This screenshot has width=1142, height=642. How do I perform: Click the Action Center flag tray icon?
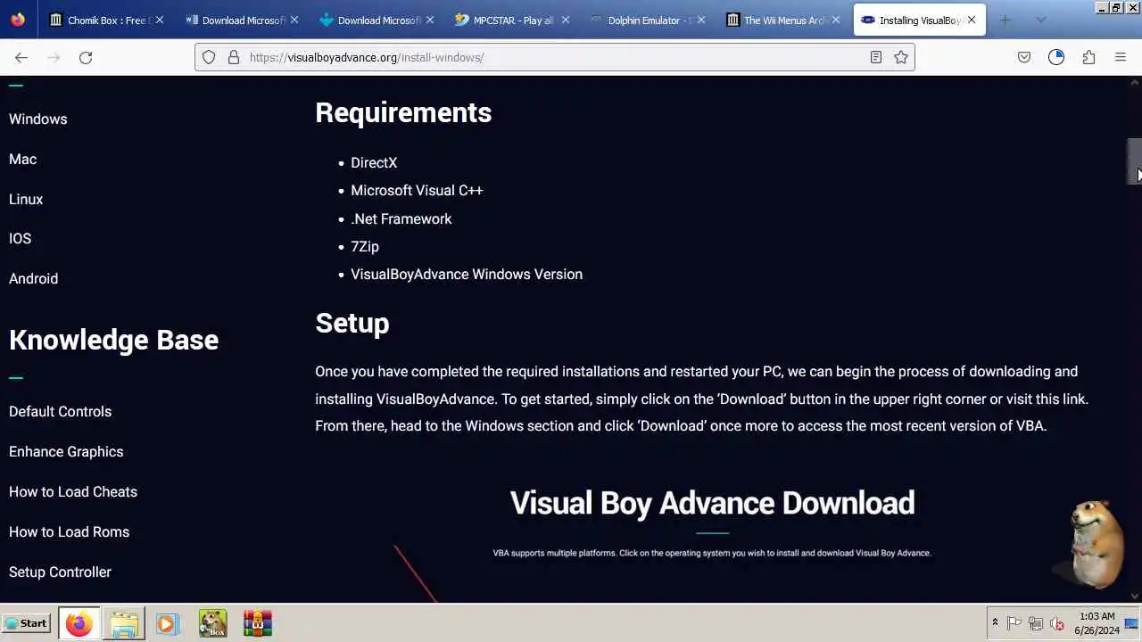click(x=1014, y=623)
